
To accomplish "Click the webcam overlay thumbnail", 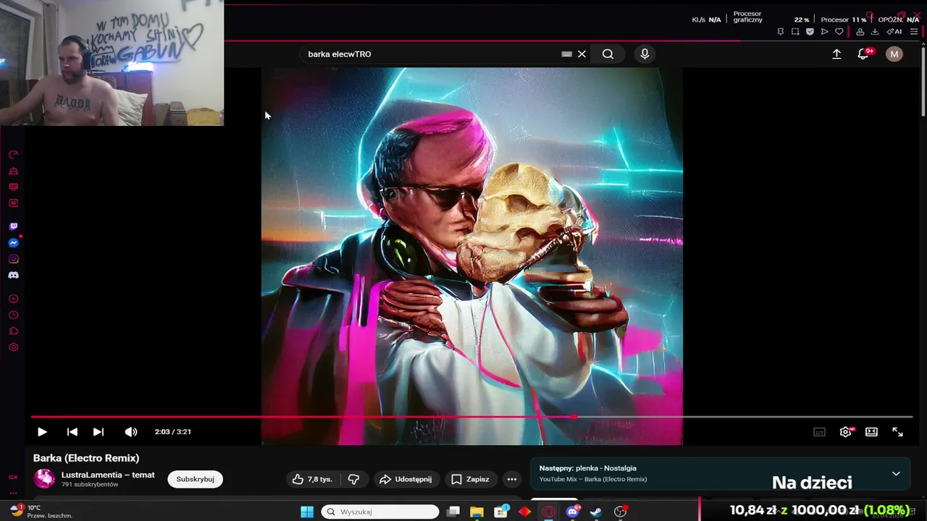I will point(112,63).
